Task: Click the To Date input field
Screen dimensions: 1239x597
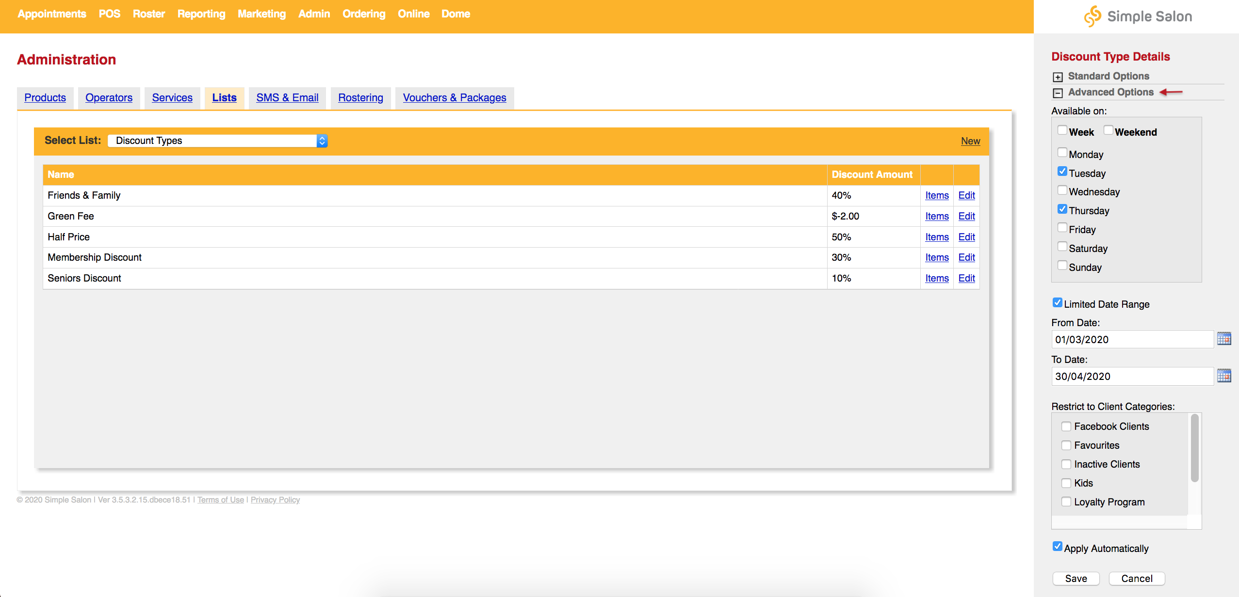Action: (1132, 376)
